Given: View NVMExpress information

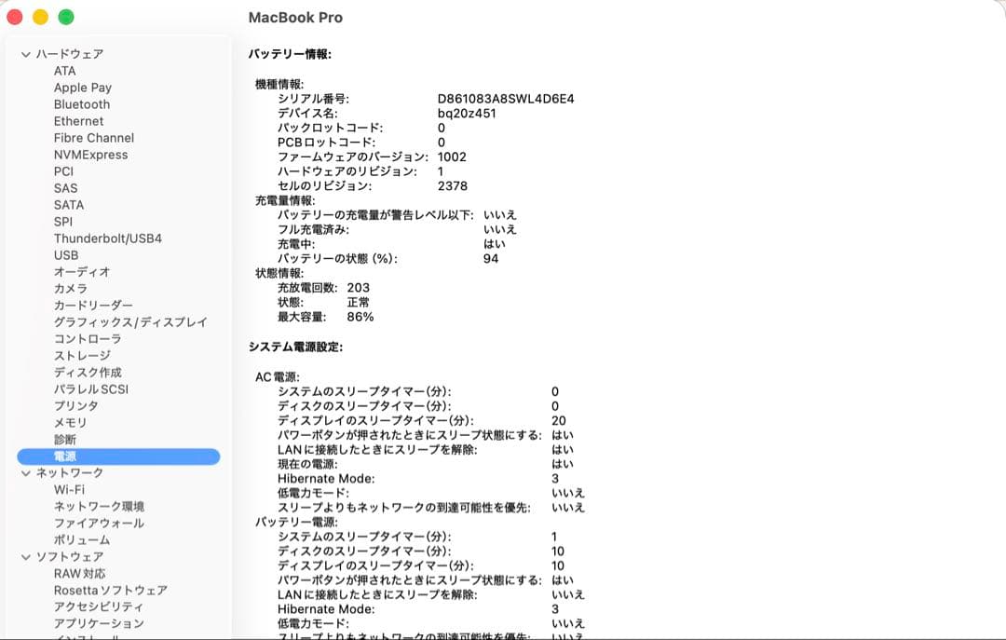Looking at the screenshot, I should point(91,155).
